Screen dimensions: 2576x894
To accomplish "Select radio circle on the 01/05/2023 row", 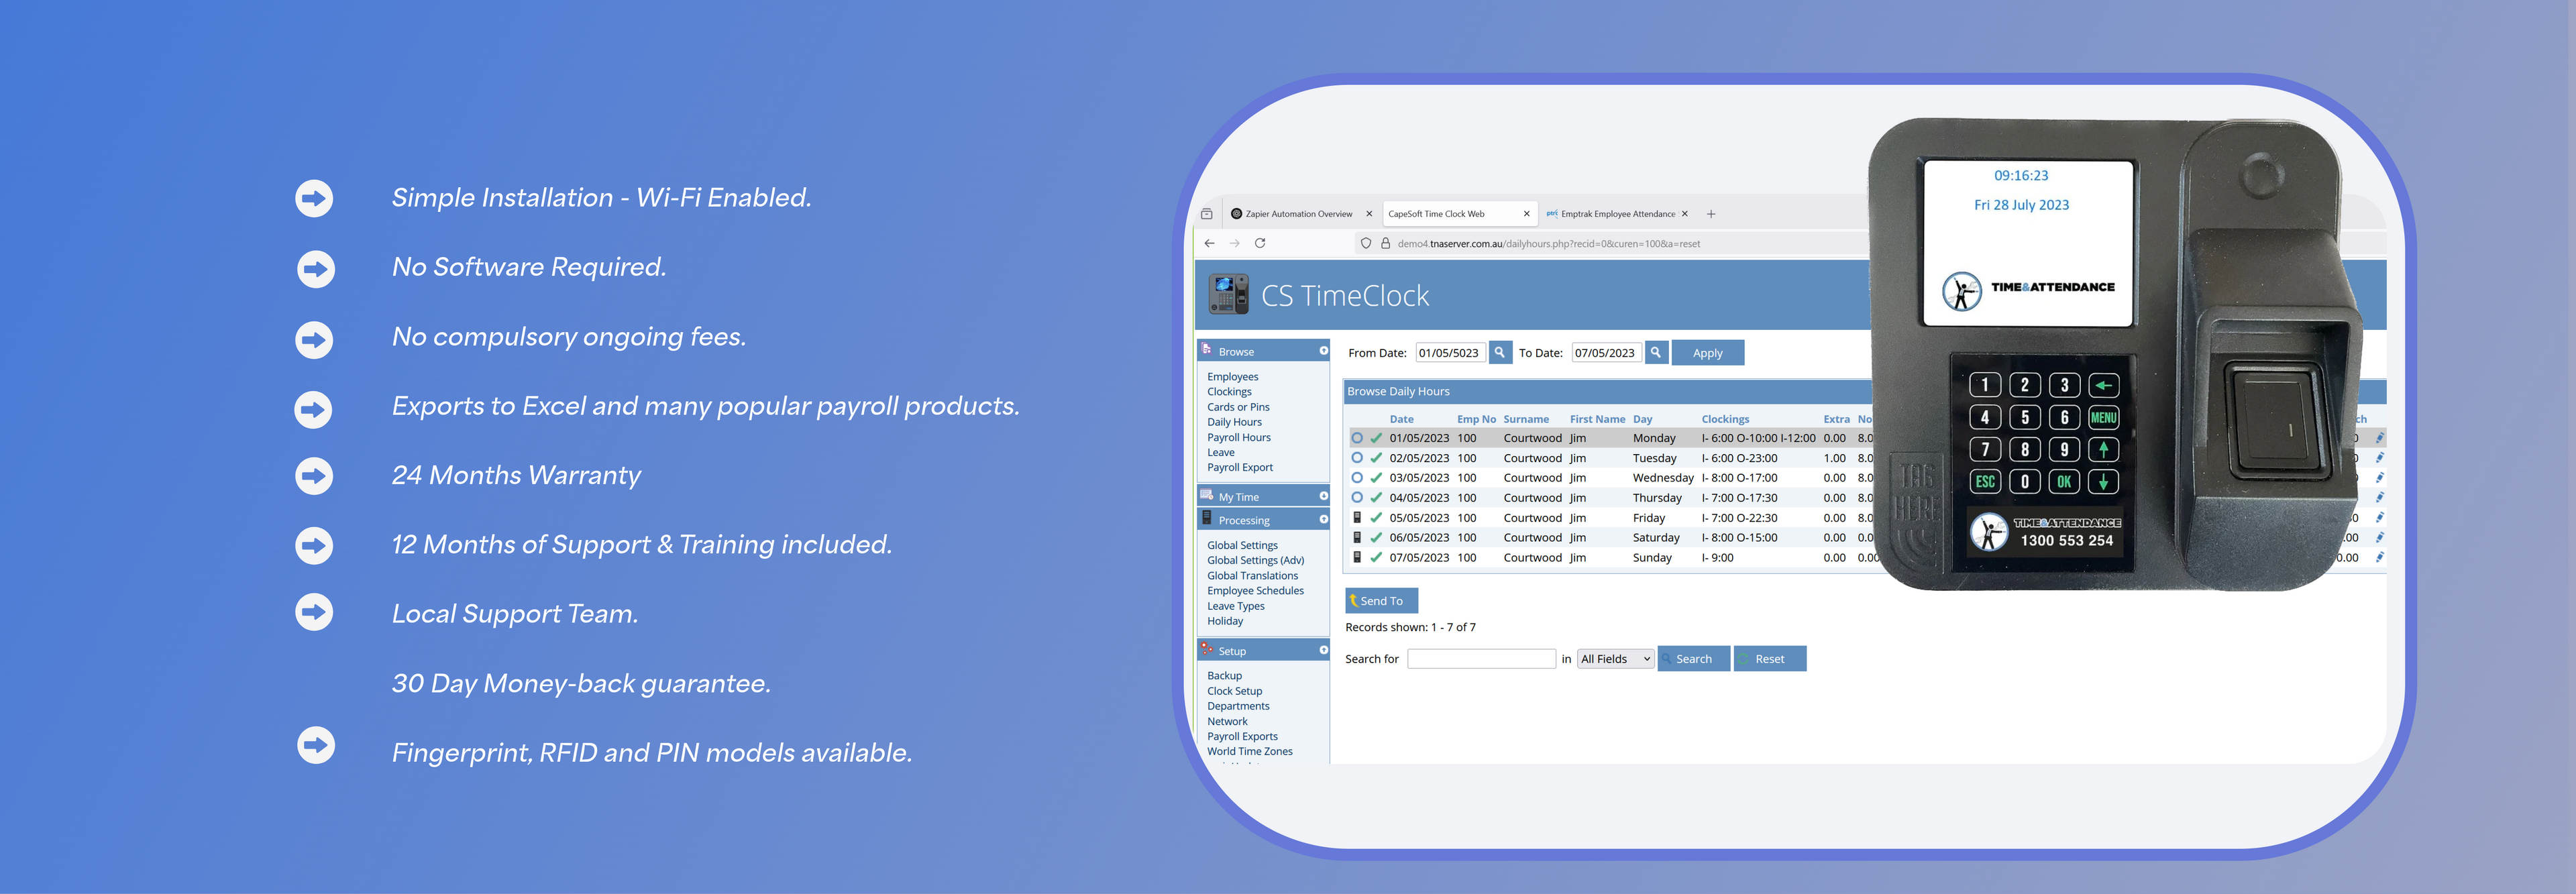I will pos(1357,438).
